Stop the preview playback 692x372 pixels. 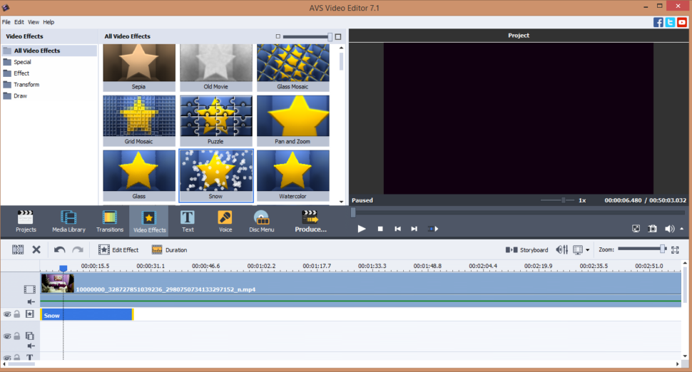[x=380, y=229]
